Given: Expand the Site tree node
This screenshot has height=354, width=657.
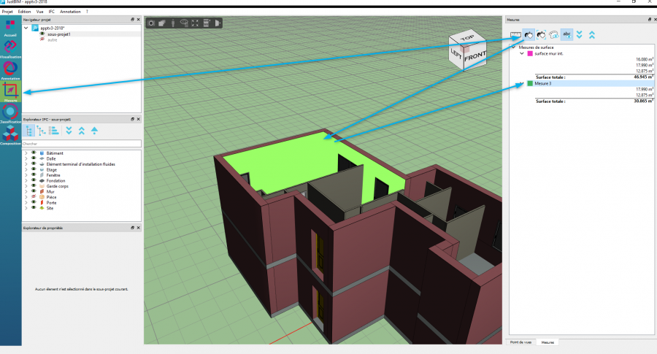Looking at the screenshot, I should point(26,208).
